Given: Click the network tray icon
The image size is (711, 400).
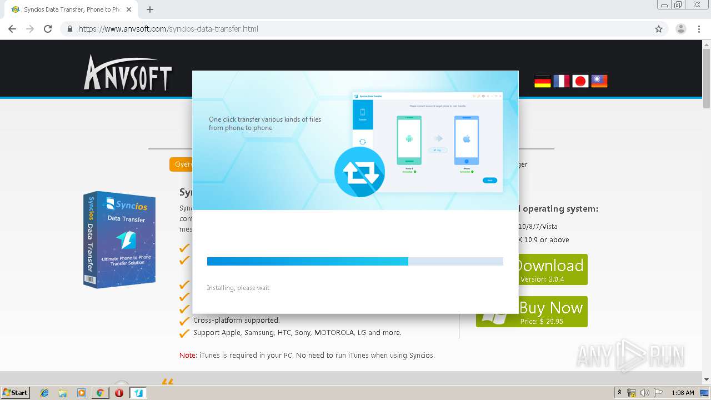Looking at the screenshot, I should [632, 393].
